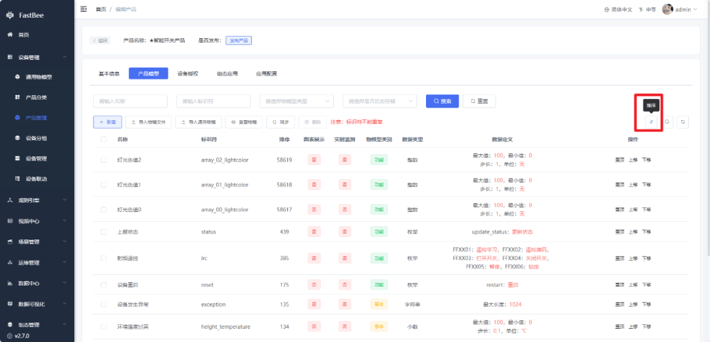The width and height of the screenshot is (710, 342).
Task: Click the FastBee logo icon
Action: [10, 15]
